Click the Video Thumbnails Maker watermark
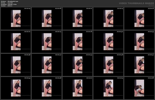This screenshot has width=155, height=100. [x=136, y=3]
